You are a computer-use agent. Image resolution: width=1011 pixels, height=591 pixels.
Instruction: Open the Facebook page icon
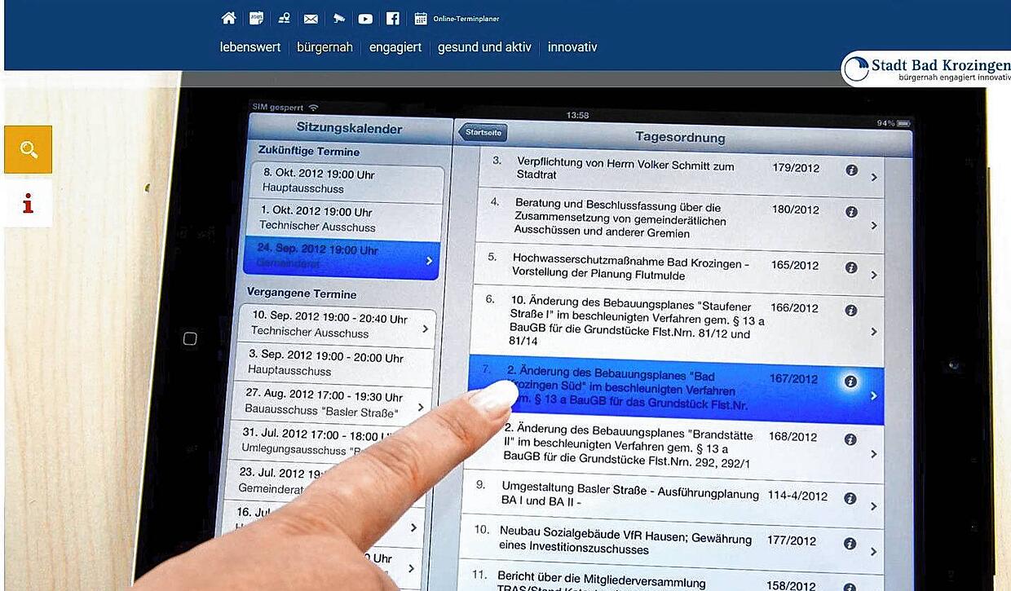393,18
